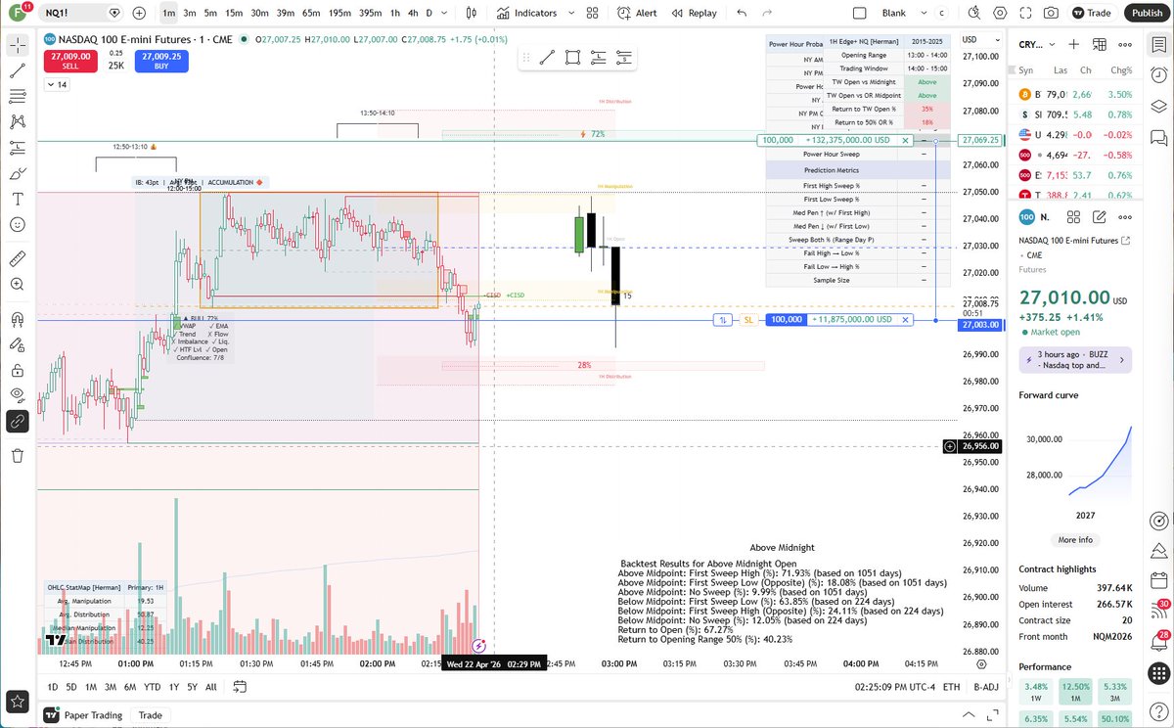Expand the timeframe interval dropdown arrow
1174x728 pixels.
445,13
